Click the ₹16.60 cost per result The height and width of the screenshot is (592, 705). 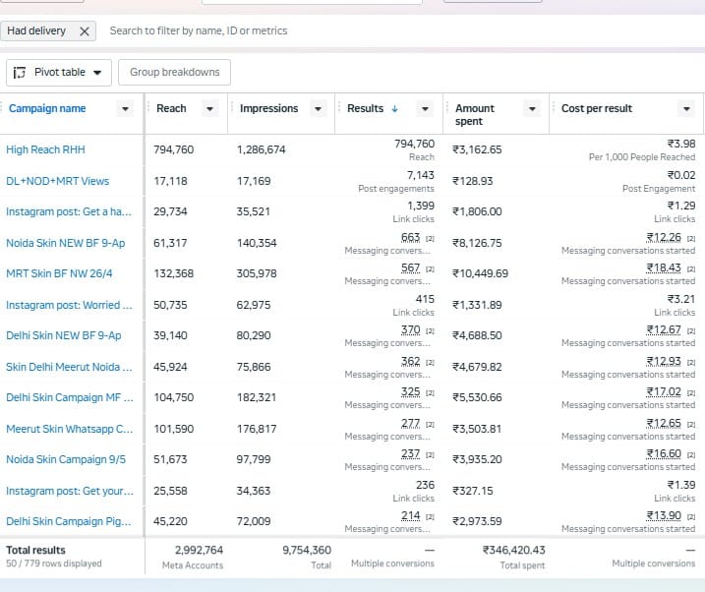(x=664, y=454)
